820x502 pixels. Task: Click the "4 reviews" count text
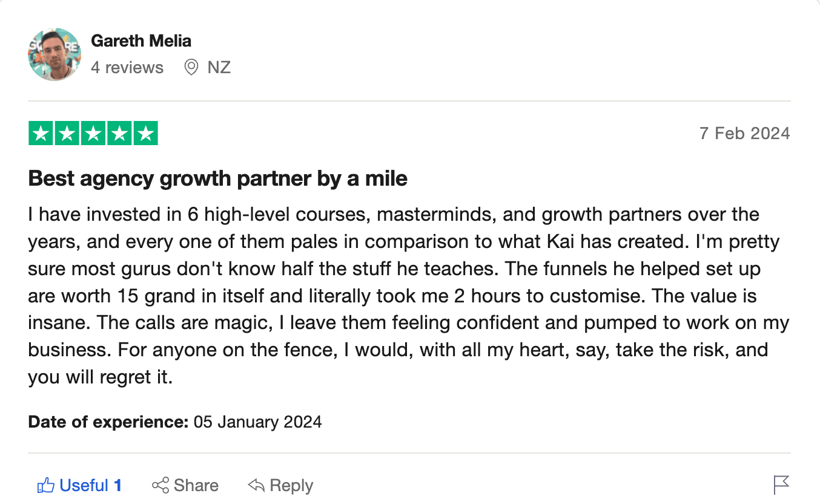coord(127,67)
